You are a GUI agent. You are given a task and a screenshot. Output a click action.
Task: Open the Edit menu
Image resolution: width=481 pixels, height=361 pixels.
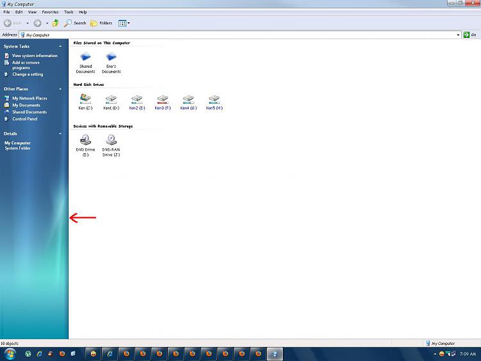pyautogui.click(x=19, y=12)
